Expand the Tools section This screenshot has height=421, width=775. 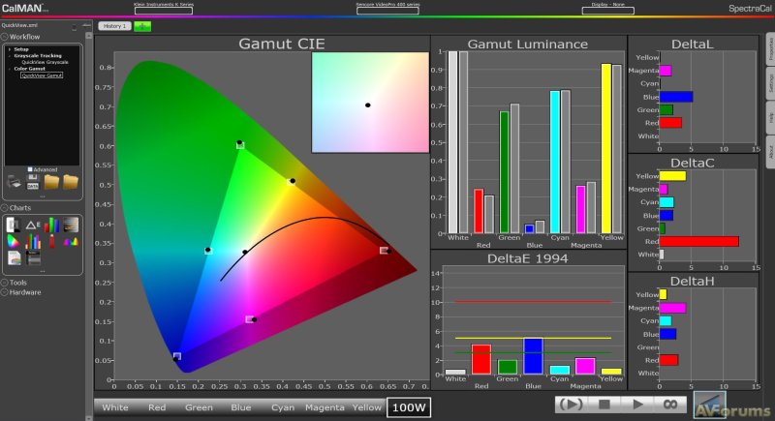[x=5, y=283]
